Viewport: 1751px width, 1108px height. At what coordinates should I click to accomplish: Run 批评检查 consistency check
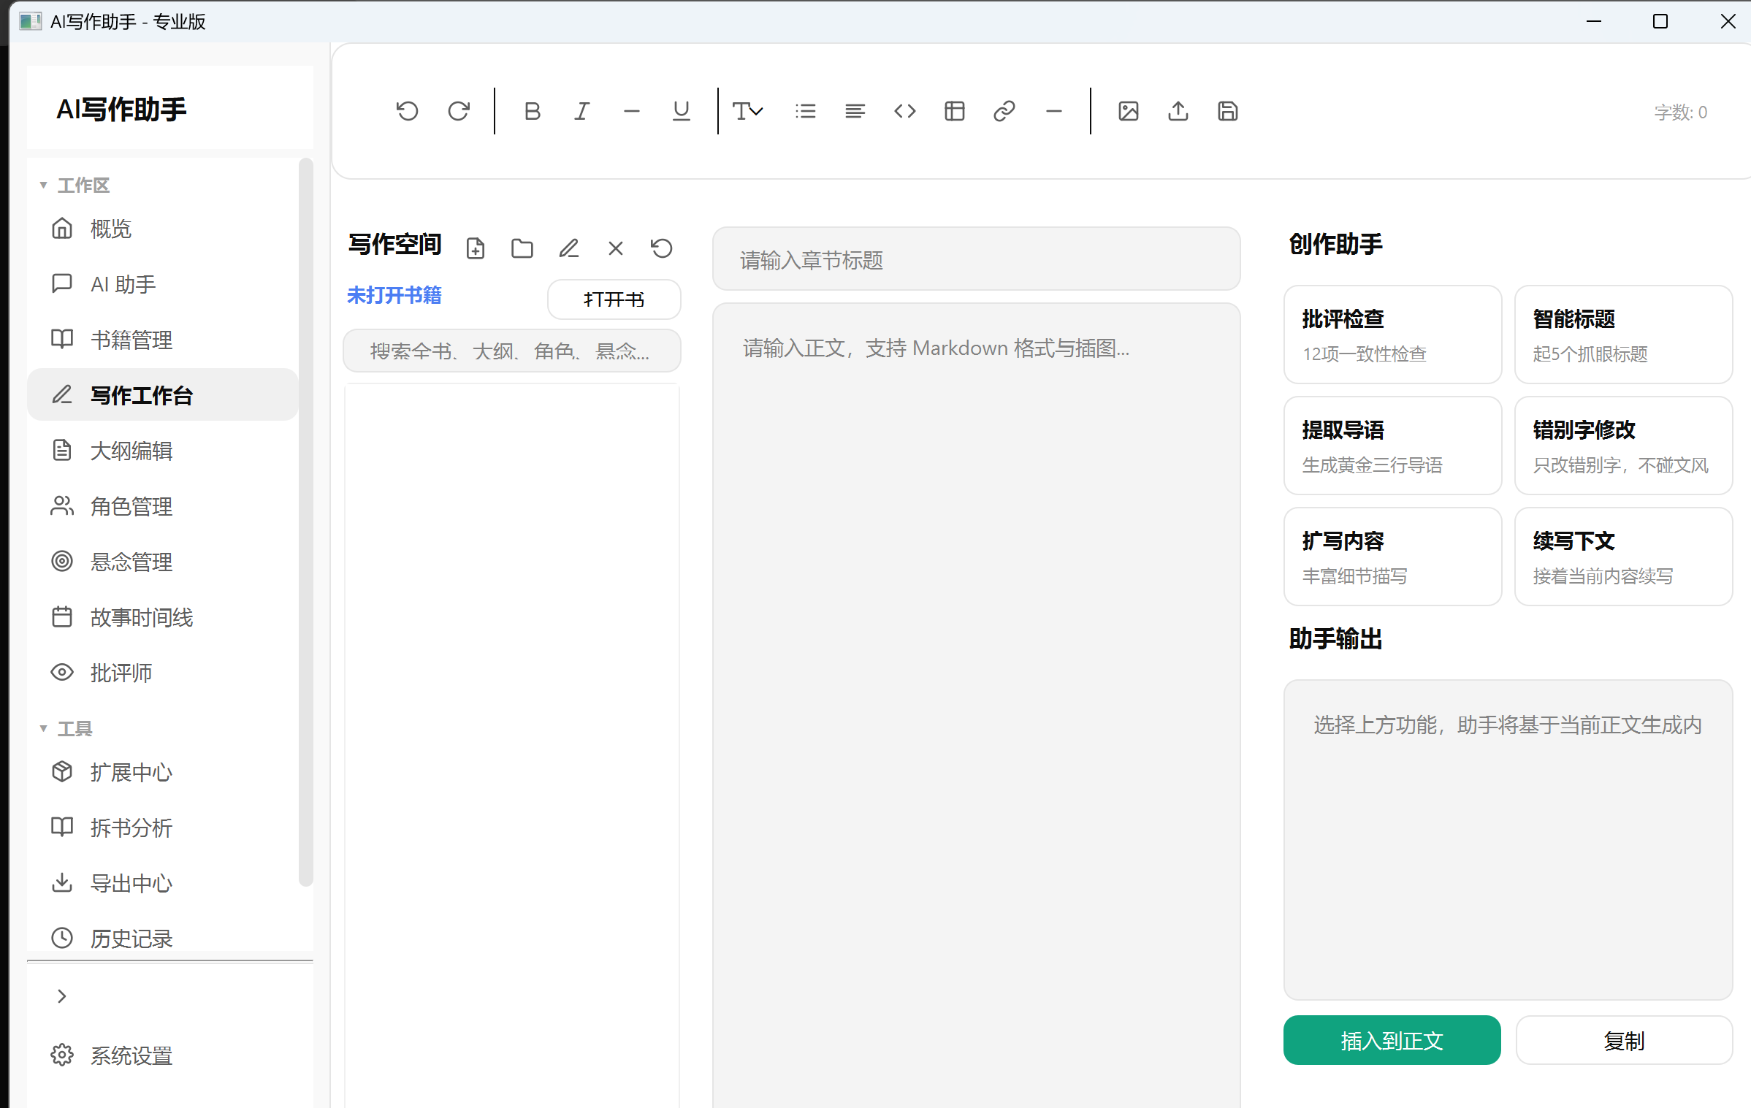[x=1392, y=335]
